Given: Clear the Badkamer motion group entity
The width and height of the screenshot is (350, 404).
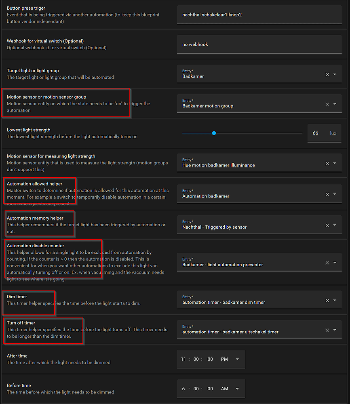Looking at the screenshot, I should [327, 104].
